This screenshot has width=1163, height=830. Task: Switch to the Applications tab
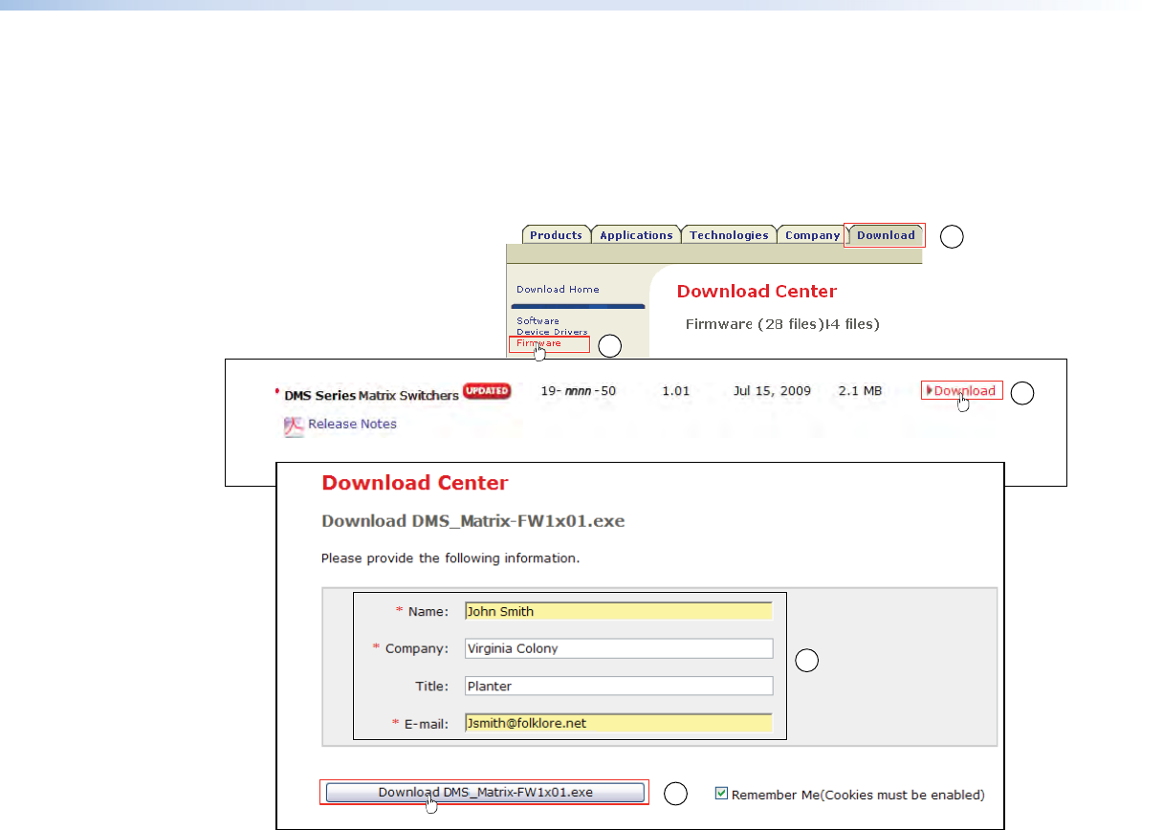coord(636,235)
